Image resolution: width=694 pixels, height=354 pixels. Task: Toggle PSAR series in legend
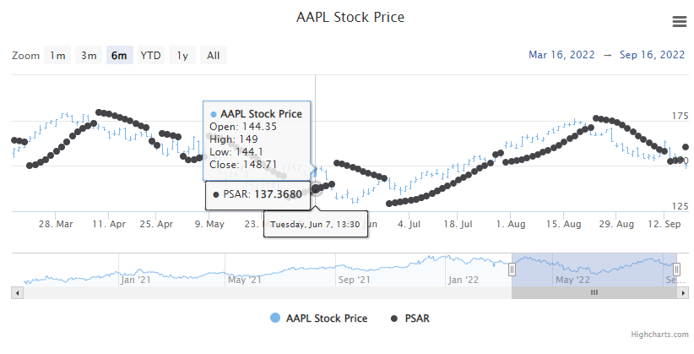[417, 319]
